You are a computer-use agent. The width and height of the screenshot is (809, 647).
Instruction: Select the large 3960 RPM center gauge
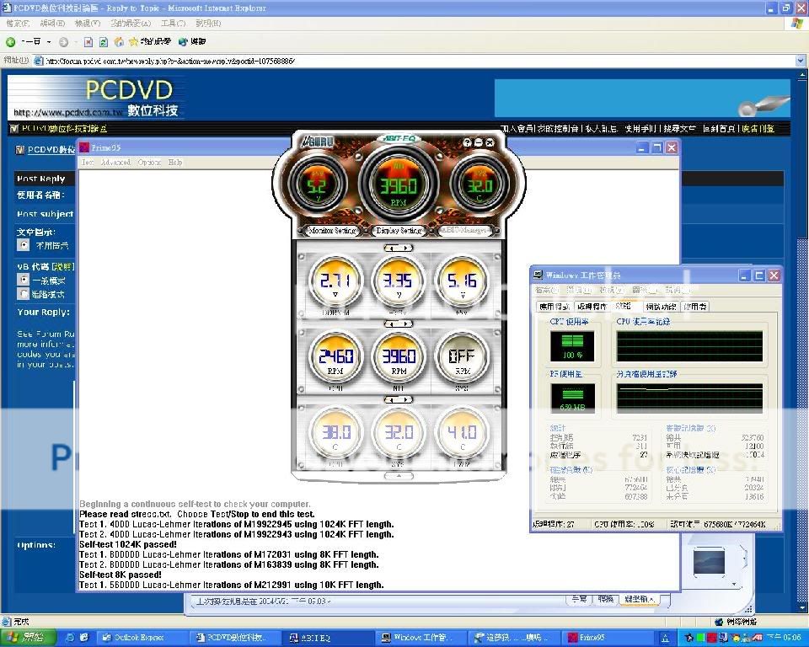point(399,184)
